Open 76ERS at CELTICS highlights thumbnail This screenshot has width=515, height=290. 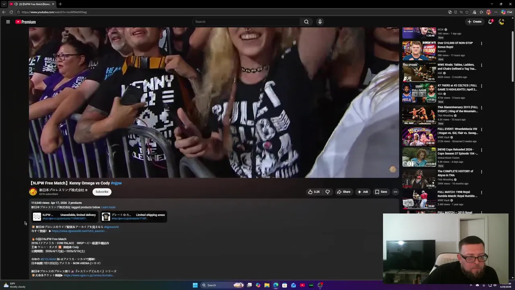(419, 93)
